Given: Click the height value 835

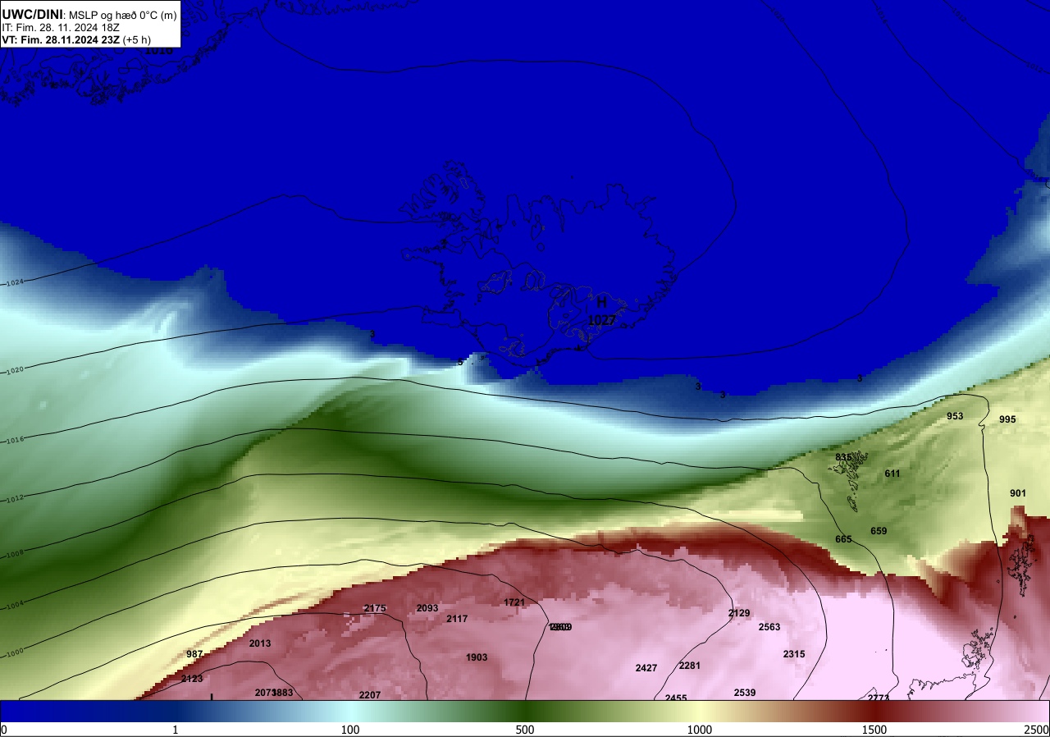Looking at the screenshot, I should [843, 457].
